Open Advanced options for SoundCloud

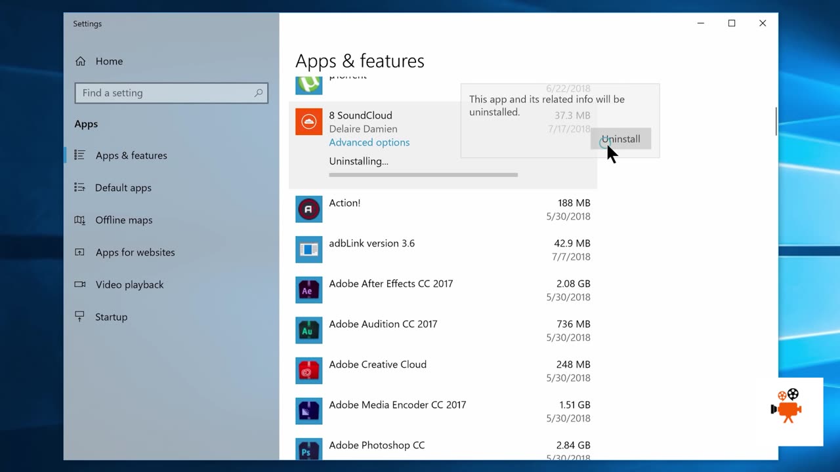[369, 142]
